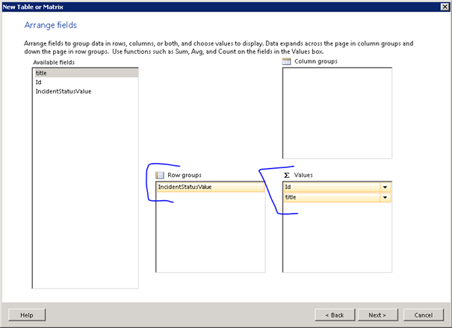Click the sigma Values icon
The image size is (452, 328).
(286, 174)
